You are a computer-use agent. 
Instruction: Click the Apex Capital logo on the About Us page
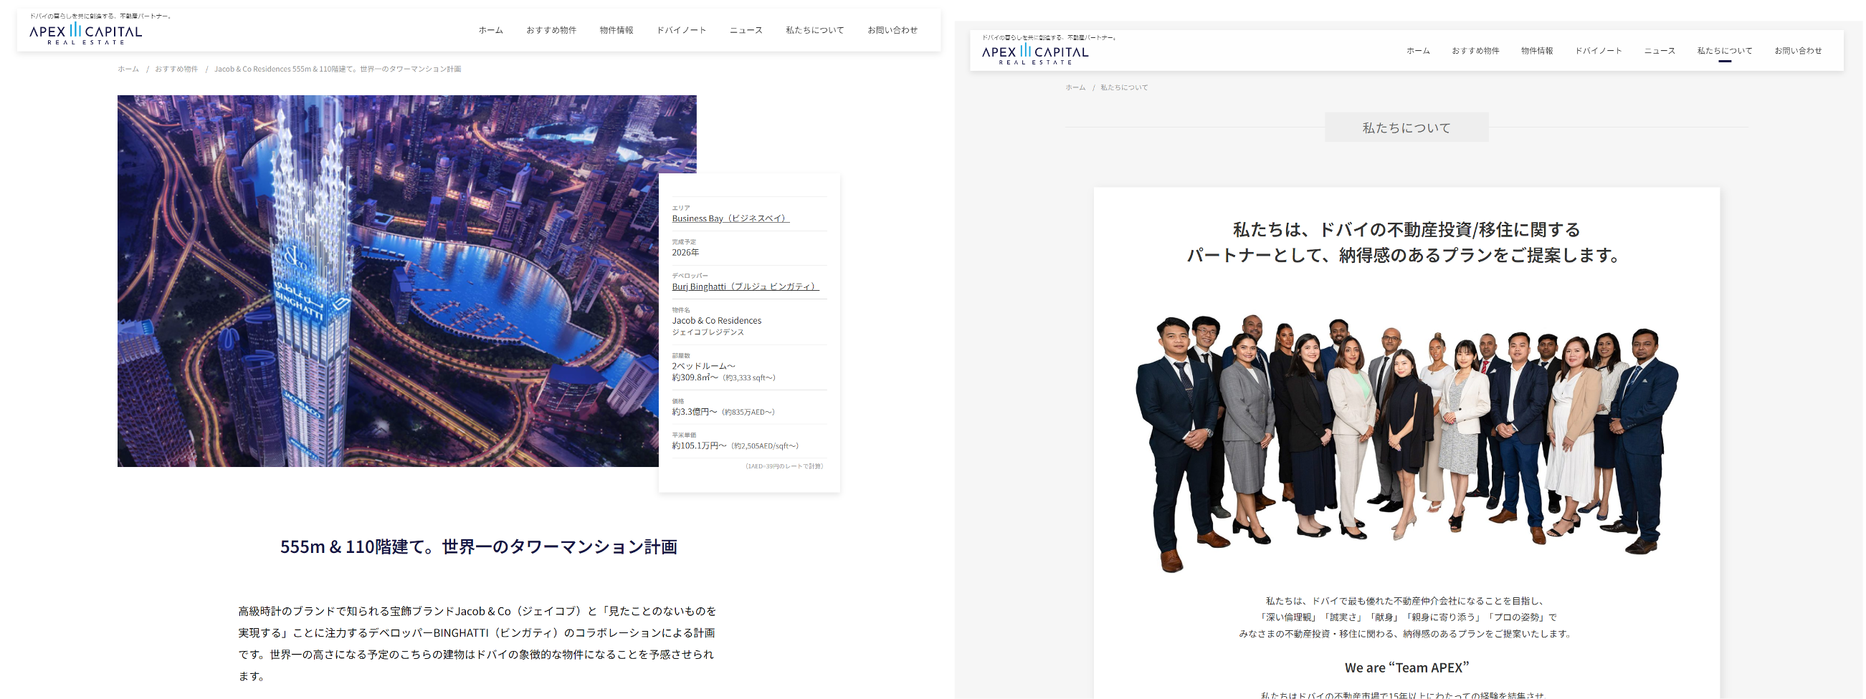[x=1035, y=54]
